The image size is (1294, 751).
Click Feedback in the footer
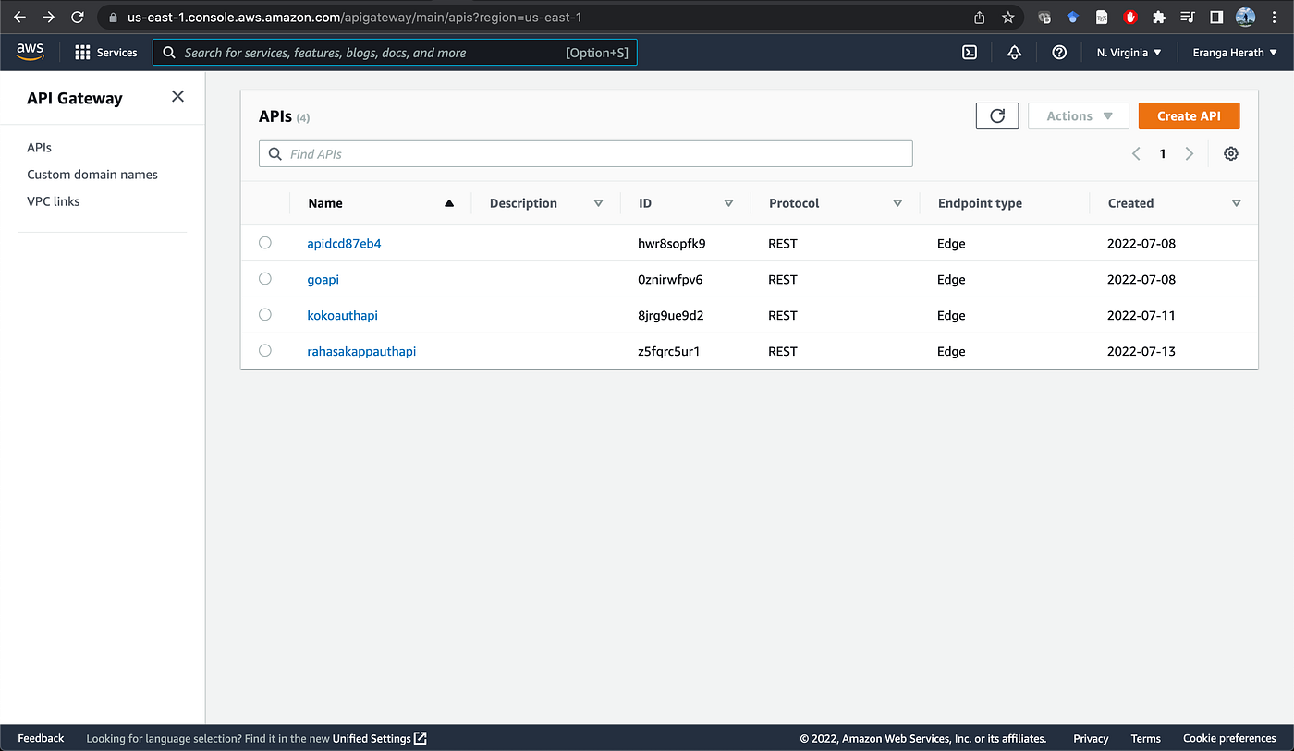pyautogui.click(x=41, y=738)
